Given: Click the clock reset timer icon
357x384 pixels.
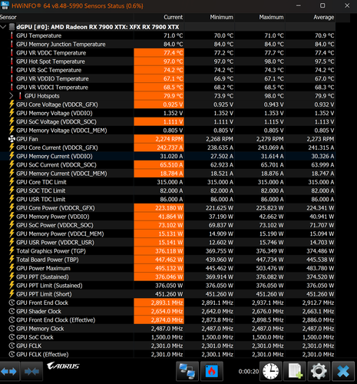Looking at the screenshot, I should [x=271, y=371].
